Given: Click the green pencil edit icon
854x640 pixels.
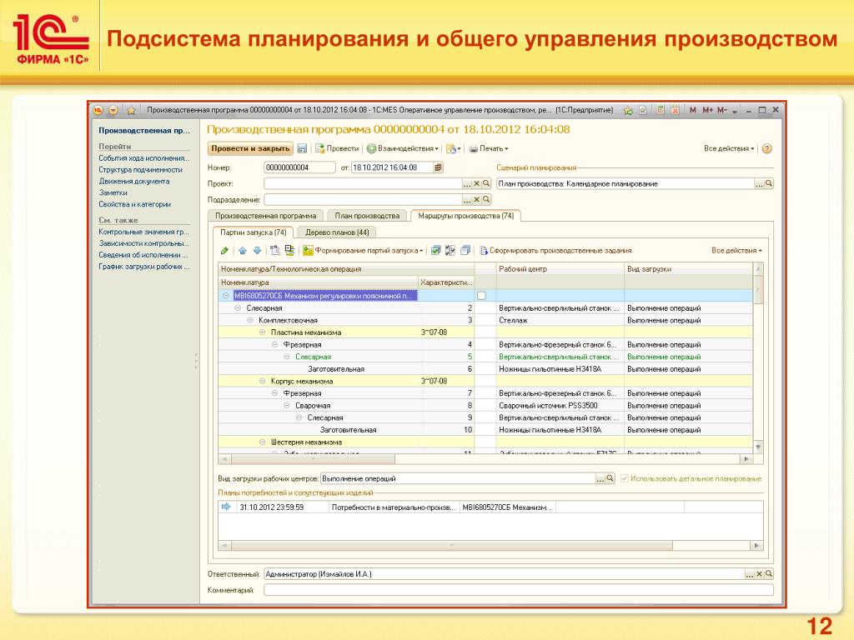Looking at the screenshot, I should coord(224,250).
